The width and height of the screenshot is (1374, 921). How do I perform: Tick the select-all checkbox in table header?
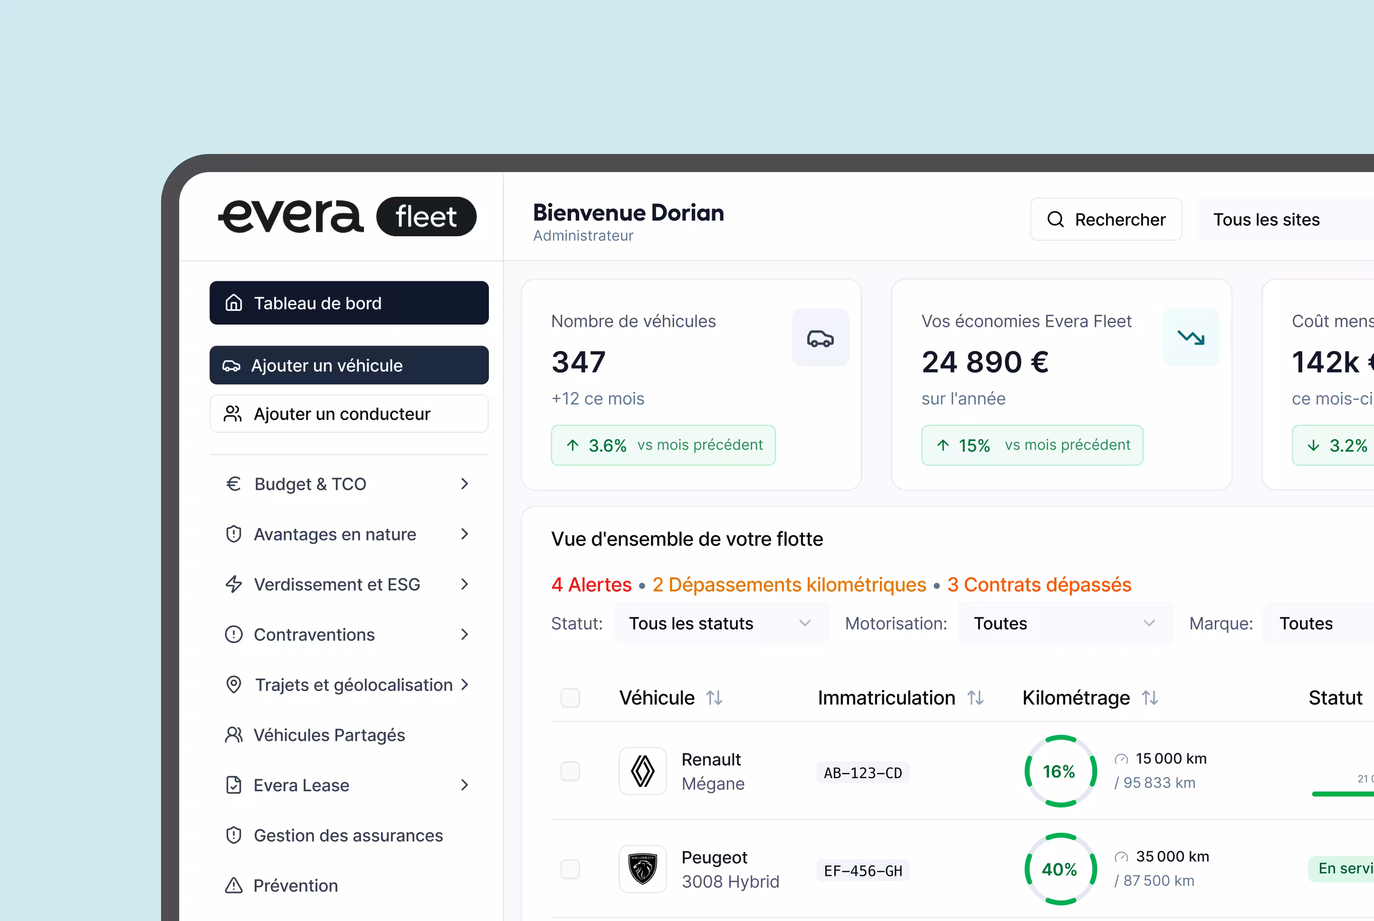(570, 698)
